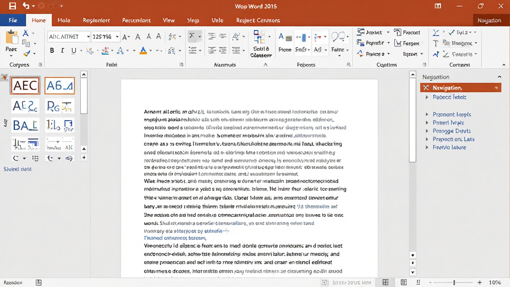Screen dimensions: 510x287
Task: Select Frienlo lature in the navigation pane
Action: (x=449, y=147)
